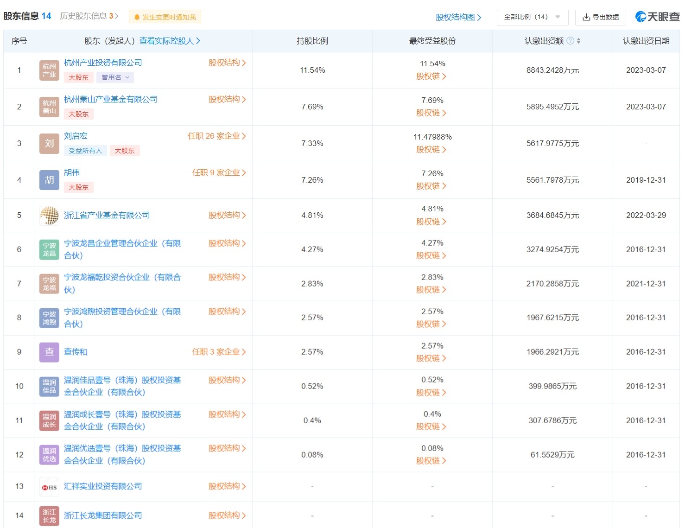
Task: Click the help icon beside 认缴出资额
Action: click(571, 41)
